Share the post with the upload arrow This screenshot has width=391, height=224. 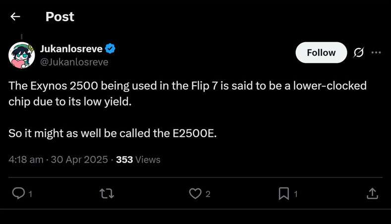[372, 194]
